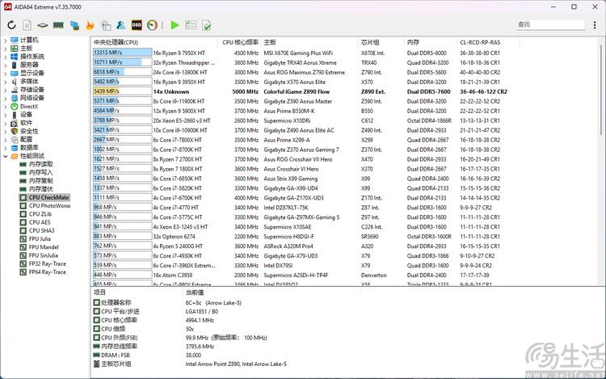The width and height of the screenshot is (606, 379).
Task: Expand the 操作系统 tree node
Action: point(6,57)
